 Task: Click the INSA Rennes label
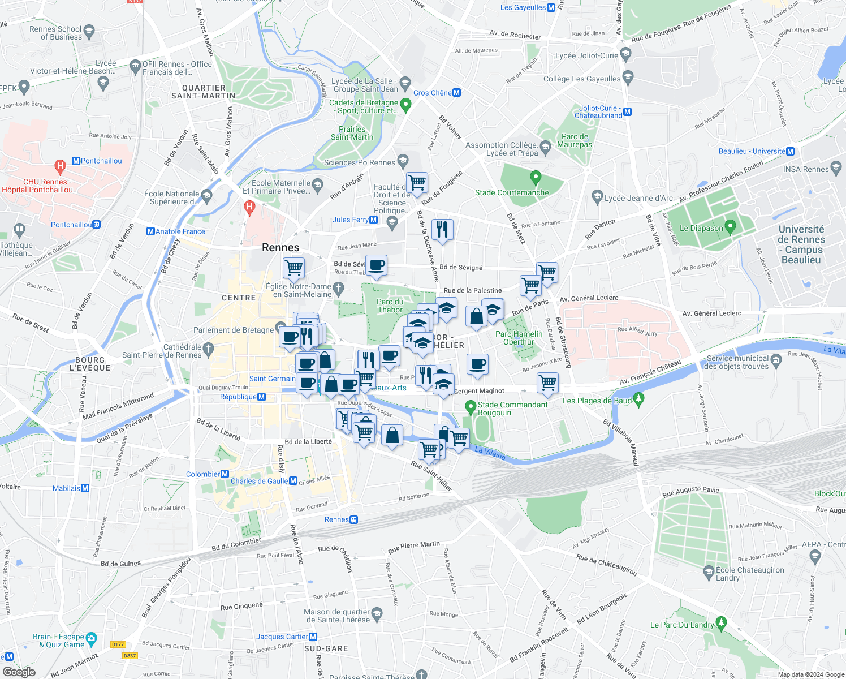coord(806,169)
